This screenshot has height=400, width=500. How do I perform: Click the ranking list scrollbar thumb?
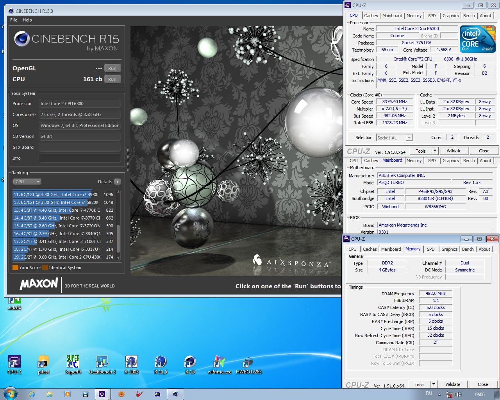[118, 239]
